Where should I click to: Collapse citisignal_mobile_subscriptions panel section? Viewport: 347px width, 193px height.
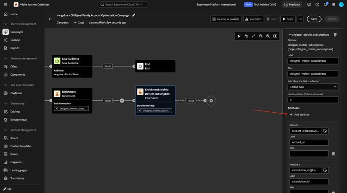290,35
